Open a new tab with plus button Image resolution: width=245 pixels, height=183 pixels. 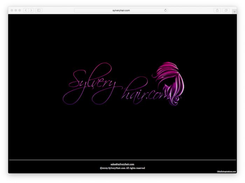coord(234,12)
